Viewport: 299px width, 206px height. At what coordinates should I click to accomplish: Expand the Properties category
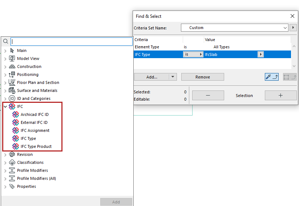5,187
